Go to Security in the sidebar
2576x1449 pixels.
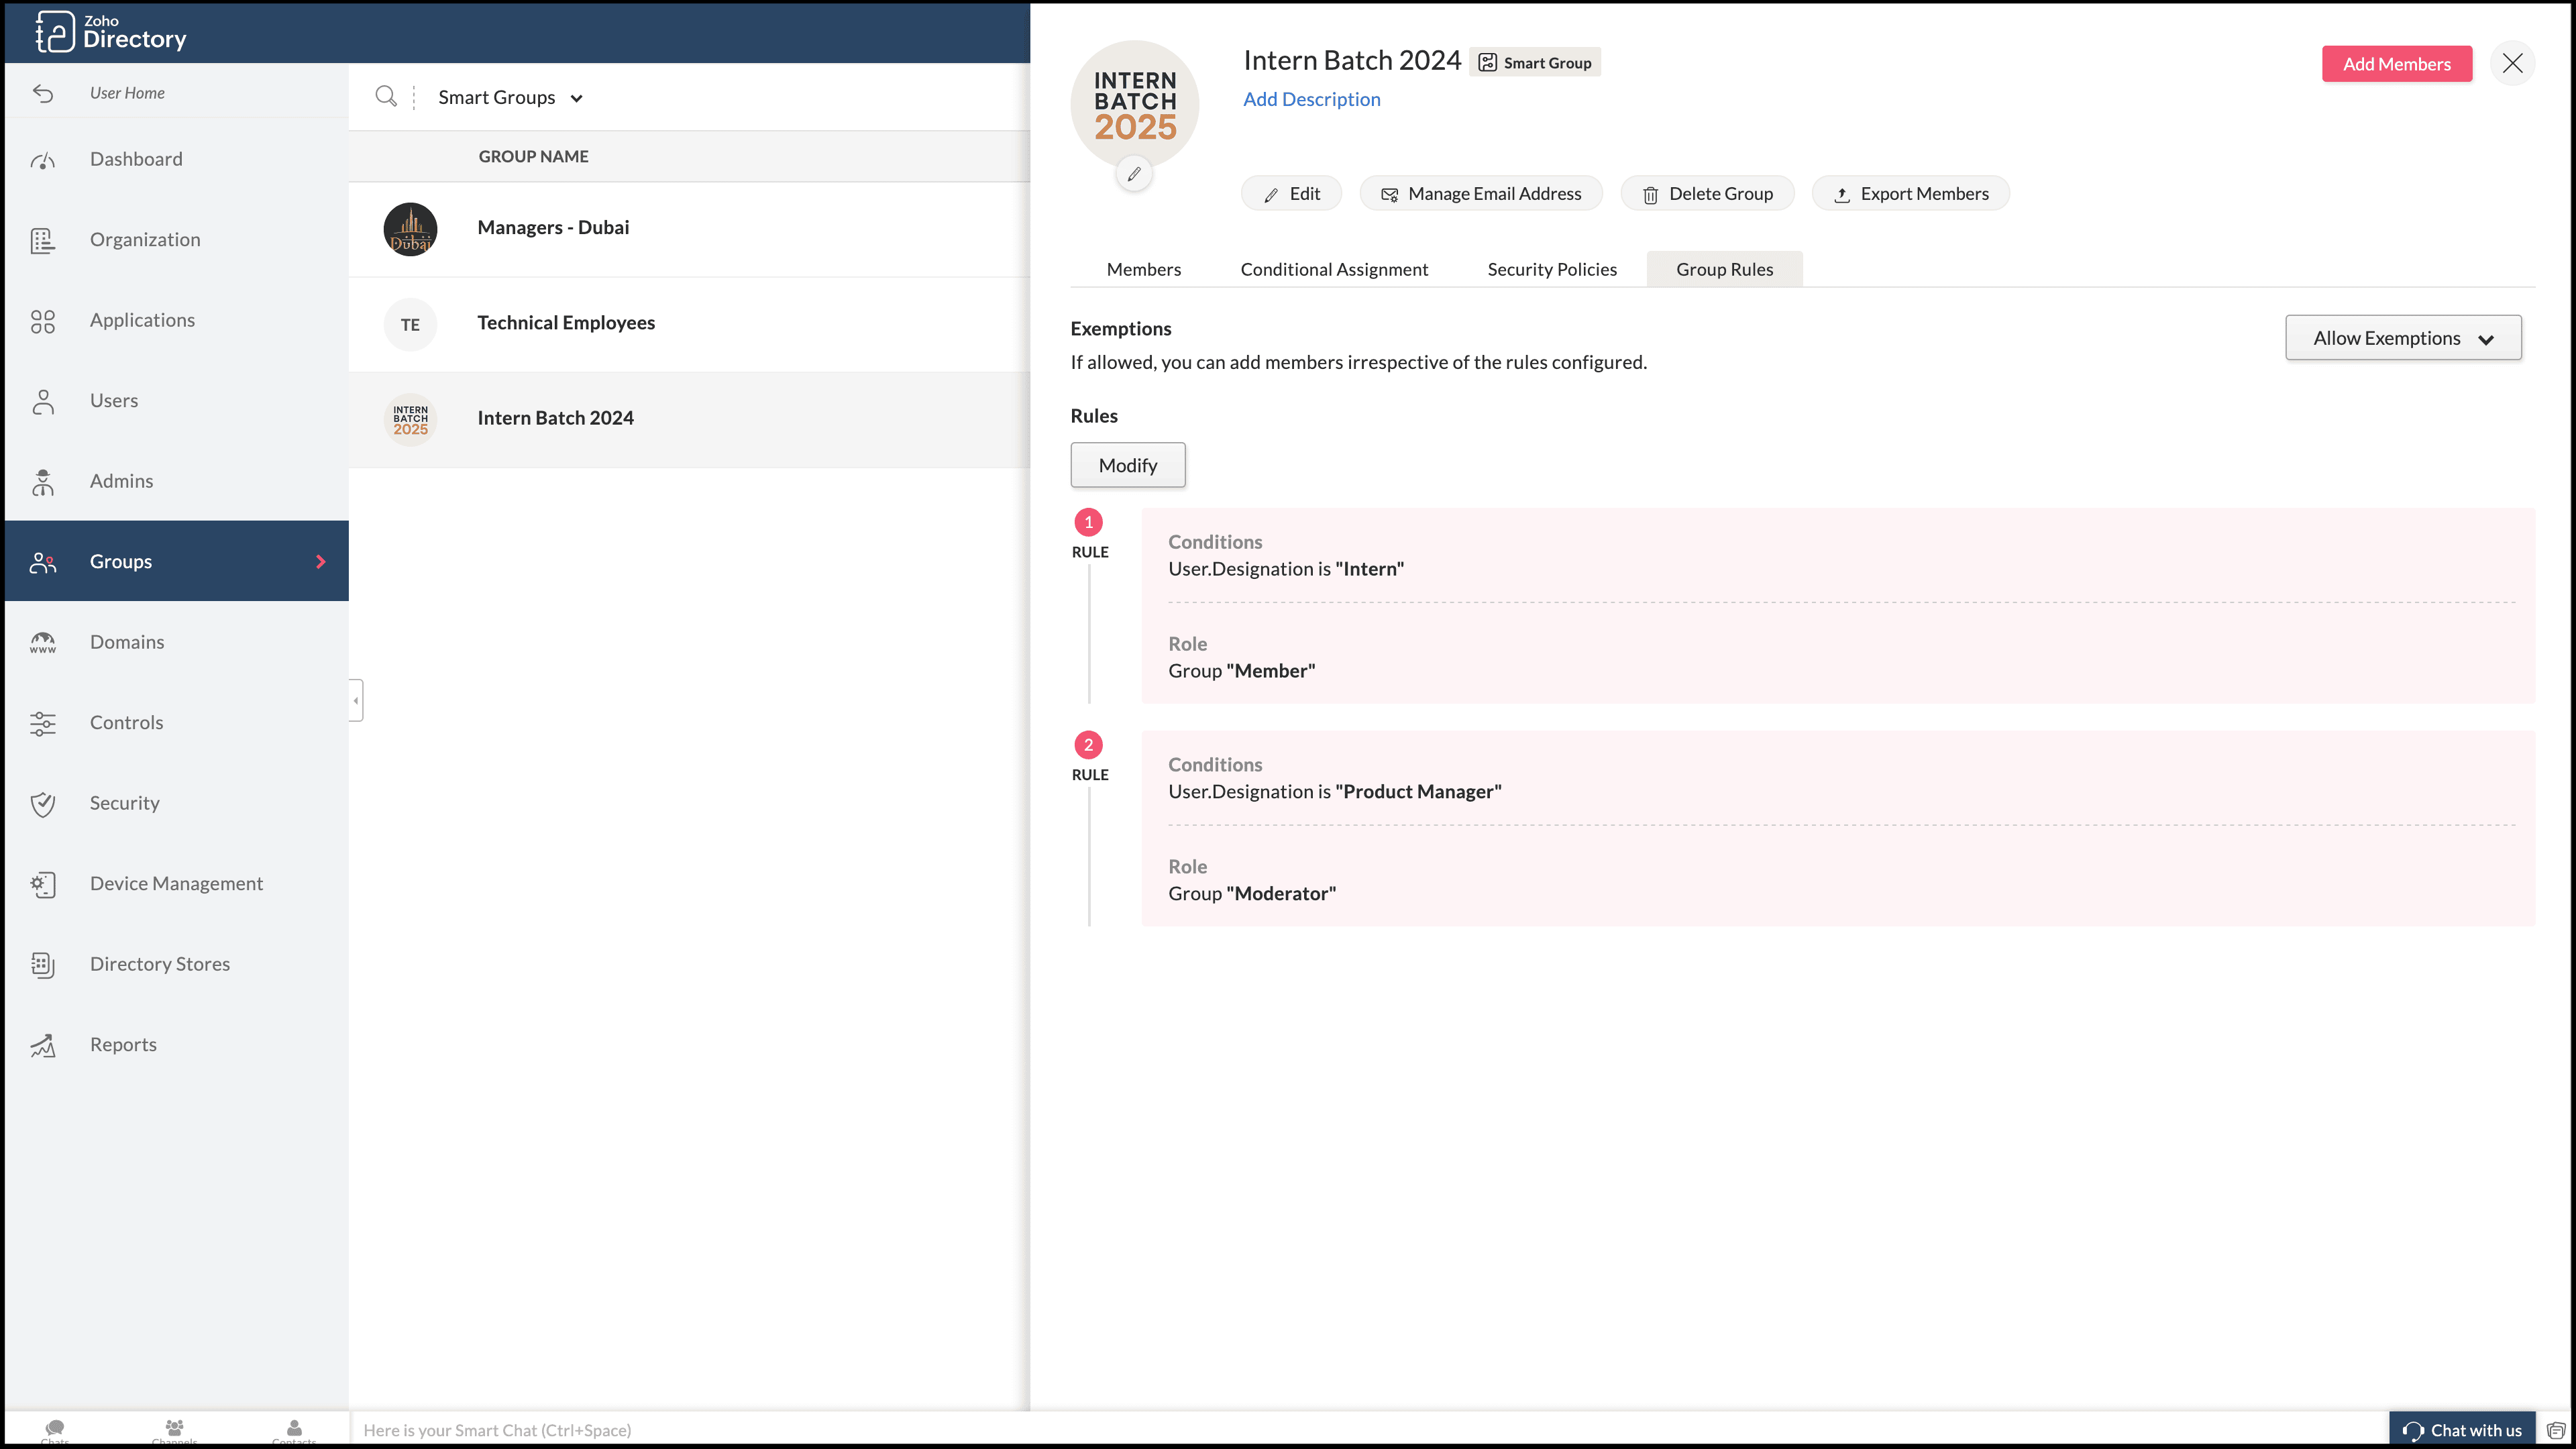tap(124, 803)
